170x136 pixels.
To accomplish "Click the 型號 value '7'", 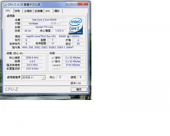I will point(53,40).
